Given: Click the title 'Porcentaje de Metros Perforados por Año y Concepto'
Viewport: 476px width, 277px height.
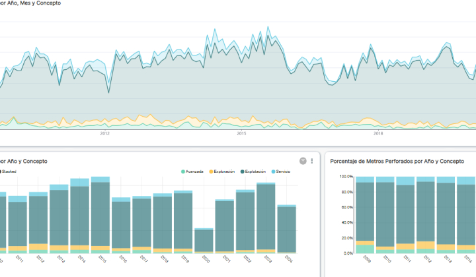Looking at the screenshot, I should tap(397, 162).
